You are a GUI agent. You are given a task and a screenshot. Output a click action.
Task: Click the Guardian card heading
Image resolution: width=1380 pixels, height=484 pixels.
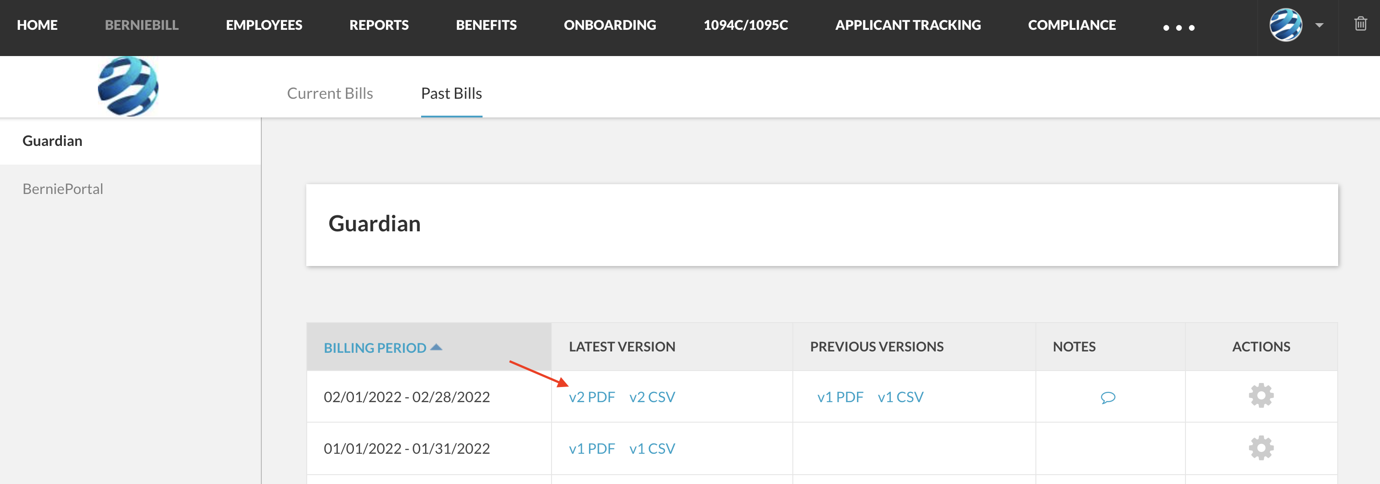tap(374, 224)
